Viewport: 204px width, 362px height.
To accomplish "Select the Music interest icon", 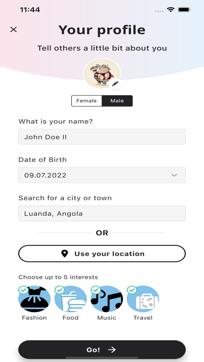I will 107,299.
